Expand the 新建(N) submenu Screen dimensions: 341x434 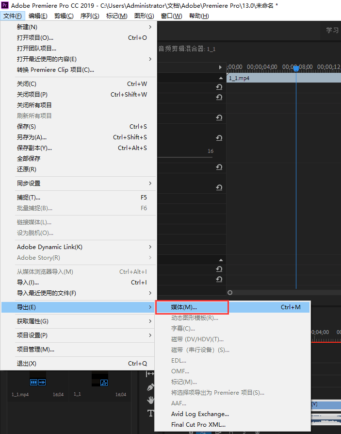(x=78, y=27)
